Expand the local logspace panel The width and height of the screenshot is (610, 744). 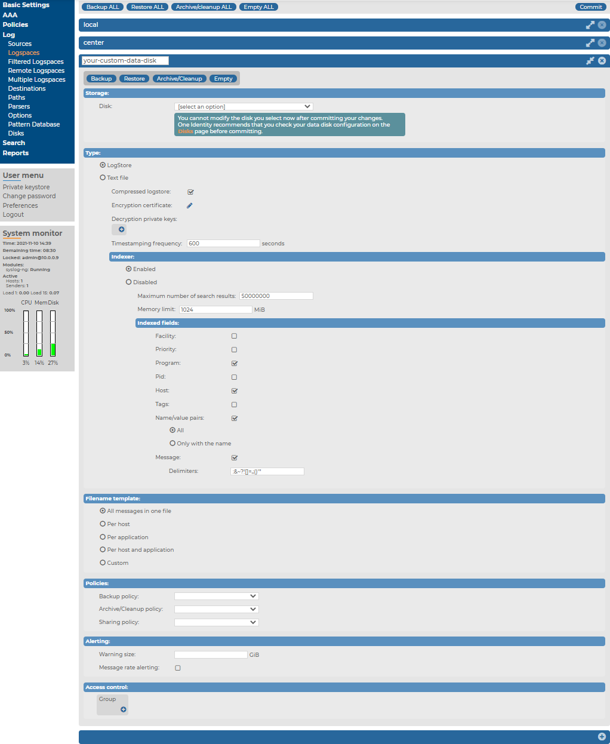tap(590, 25)
